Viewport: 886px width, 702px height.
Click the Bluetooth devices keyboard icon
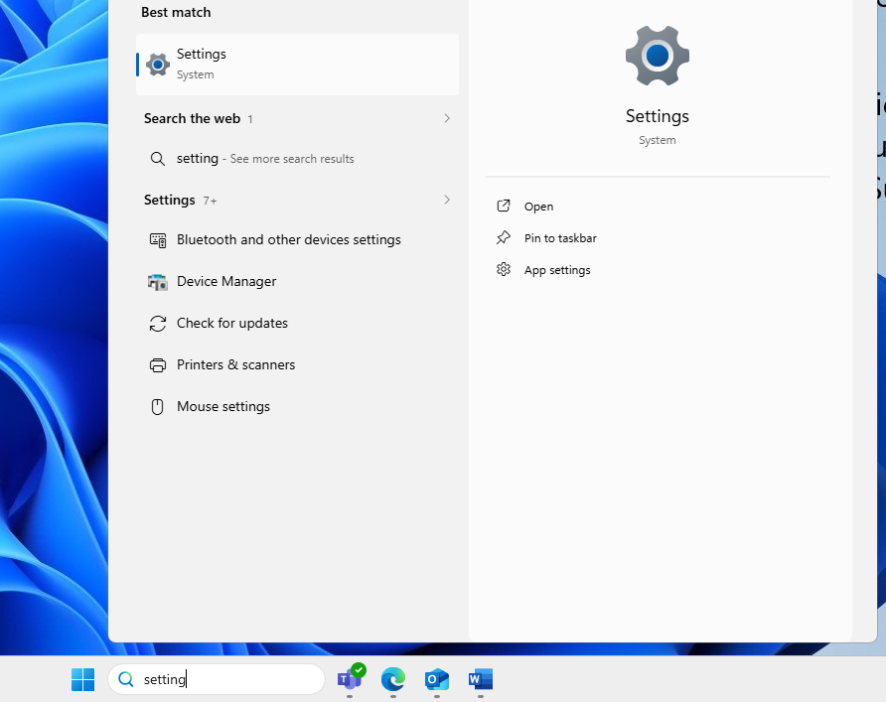[158, 240]
